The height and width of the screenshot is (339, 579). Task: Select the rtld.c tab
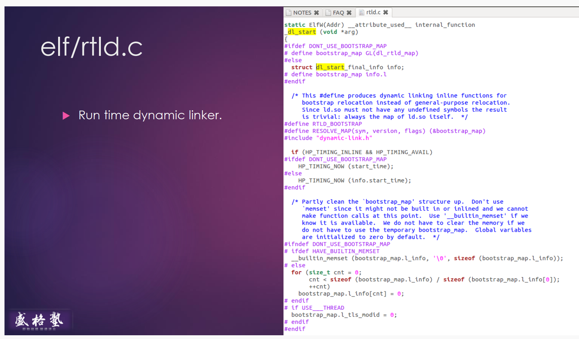pyautogui.click(x=373, y=12)
